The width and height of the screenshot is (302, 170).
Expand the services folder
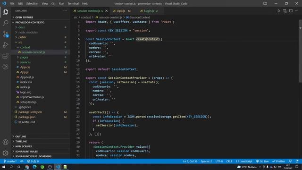click(x=41, y=62)
